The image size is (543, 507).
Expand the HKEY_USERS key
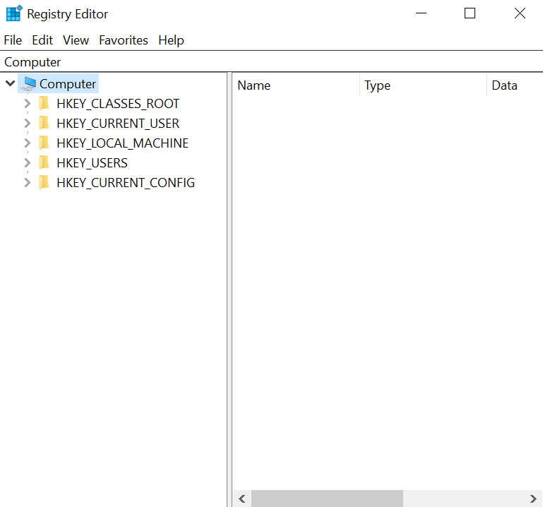pos(28,162)
